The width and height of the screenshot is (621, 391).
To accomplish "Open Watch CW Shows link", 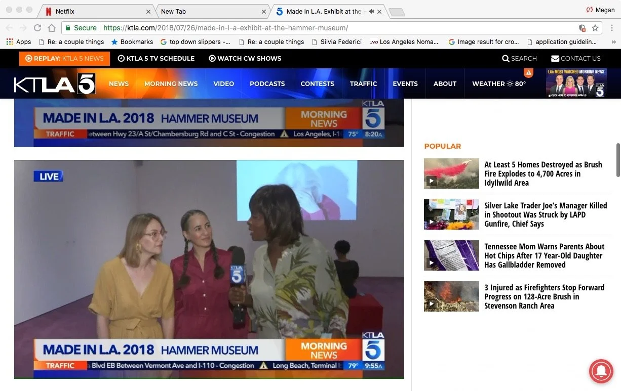I will 245,59.
